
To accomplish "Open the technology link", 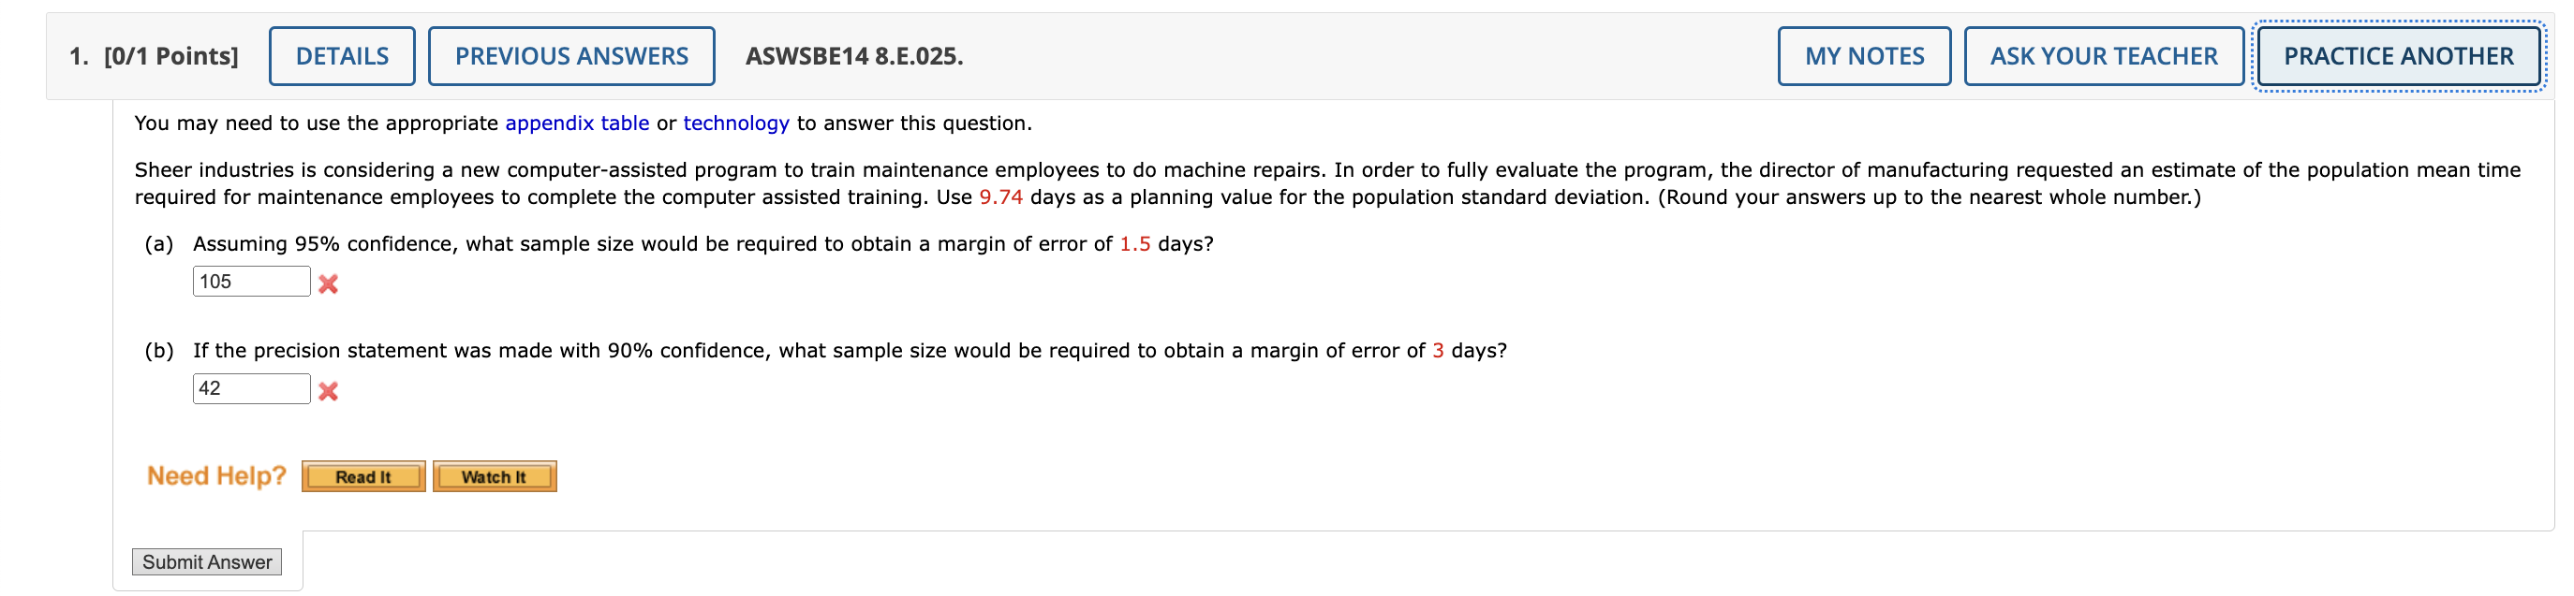I will [735, 123].
